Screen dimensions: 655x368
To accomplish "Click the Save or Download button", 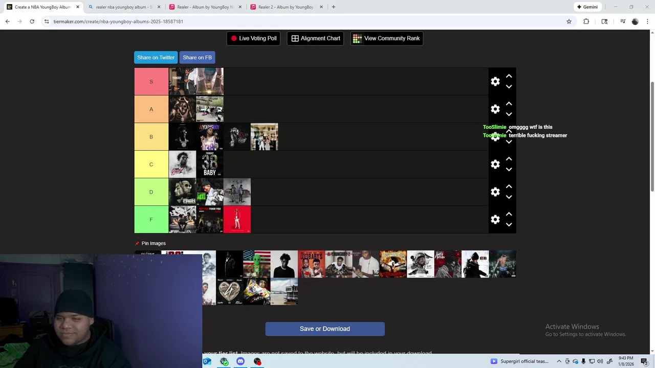I will point(325,329).
